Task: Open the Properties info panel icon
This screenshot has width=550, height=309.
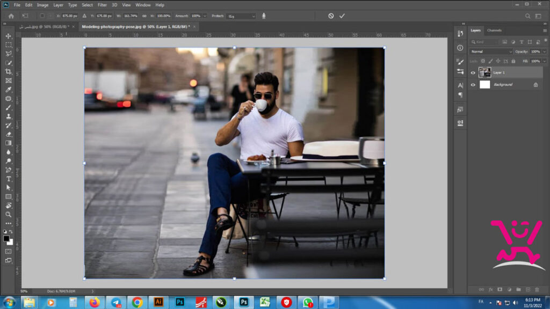Action: (460, 48)
